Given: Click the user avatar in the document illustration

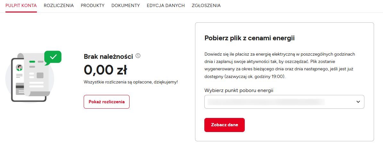Looking at the screenshot, I should pyautogui.click(x=20, y=67).
